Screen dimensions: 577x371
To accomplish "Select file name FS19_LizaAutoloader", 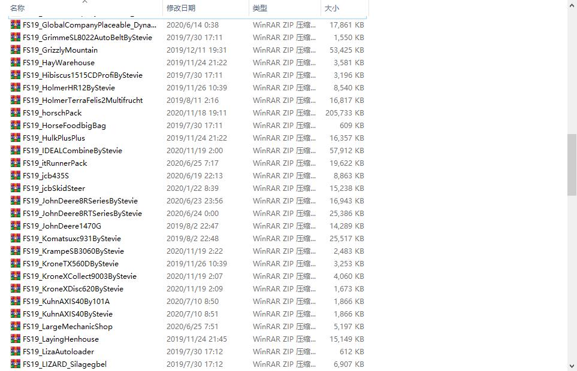I will point(59,351).
